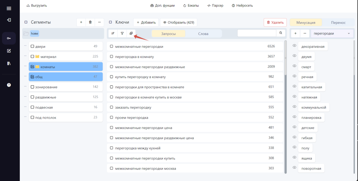The height and width of the screenshot is (181, 358).
Task: Open the Доп. фунции menu
Action: click(x=162, y=5)
